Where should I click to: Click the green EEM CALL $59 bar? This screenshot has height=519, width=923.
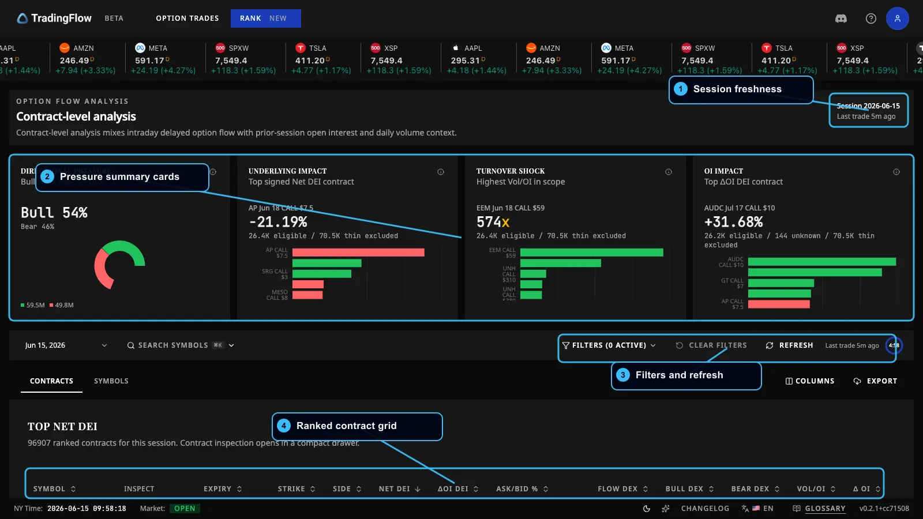pyautogui.click(x=592, y=253)
